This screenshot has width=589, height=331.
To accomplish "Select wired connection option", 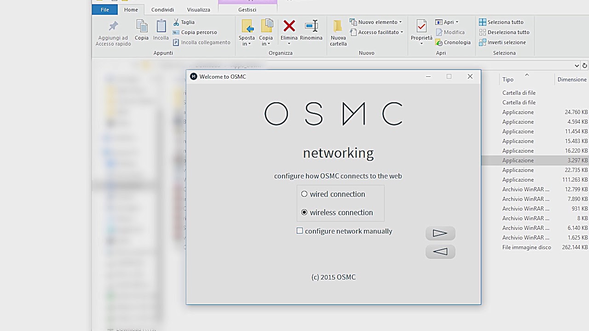I will tap(333, 194).
